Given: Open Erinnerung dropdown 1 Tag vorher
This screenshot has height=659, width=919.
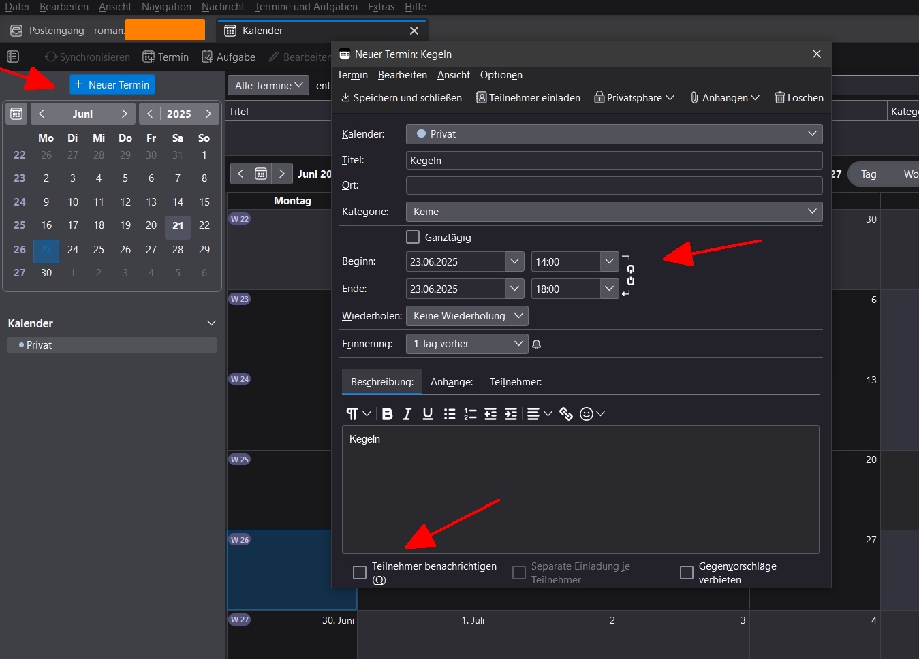Looking at the screenshot, I should pos(467,344).
